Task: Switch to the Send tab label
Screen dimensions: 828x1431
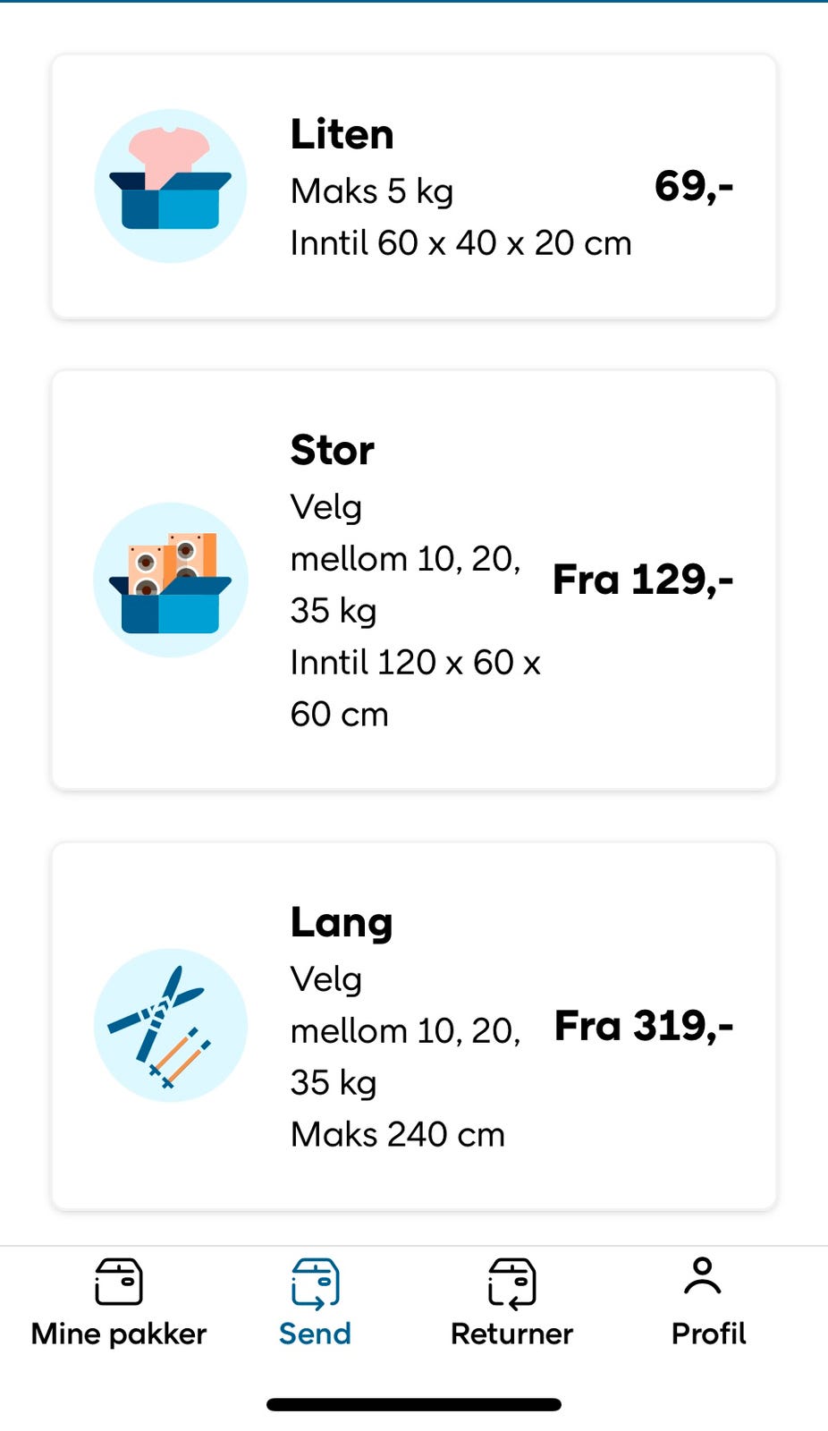Action: (x=315, y=1334)
